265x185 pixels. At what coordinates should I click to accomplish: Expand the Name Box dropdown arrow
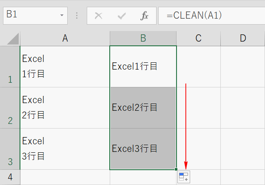pos(62,16)
